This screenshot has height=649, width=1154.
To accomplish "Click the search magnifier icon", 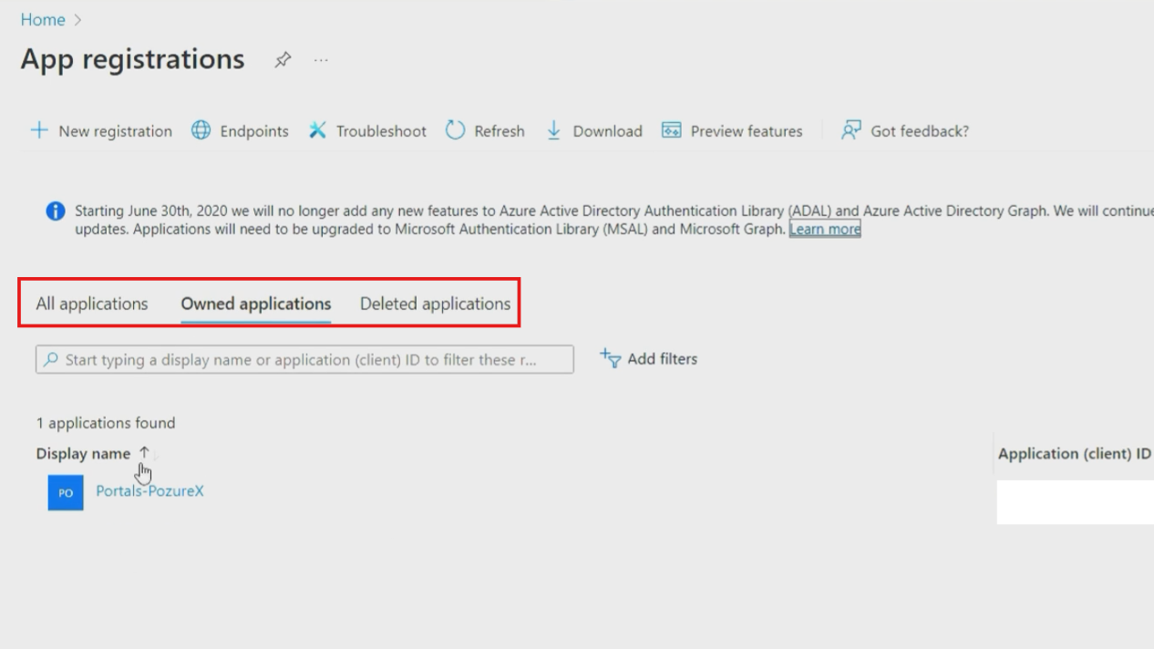I will (x=51, y=360).
